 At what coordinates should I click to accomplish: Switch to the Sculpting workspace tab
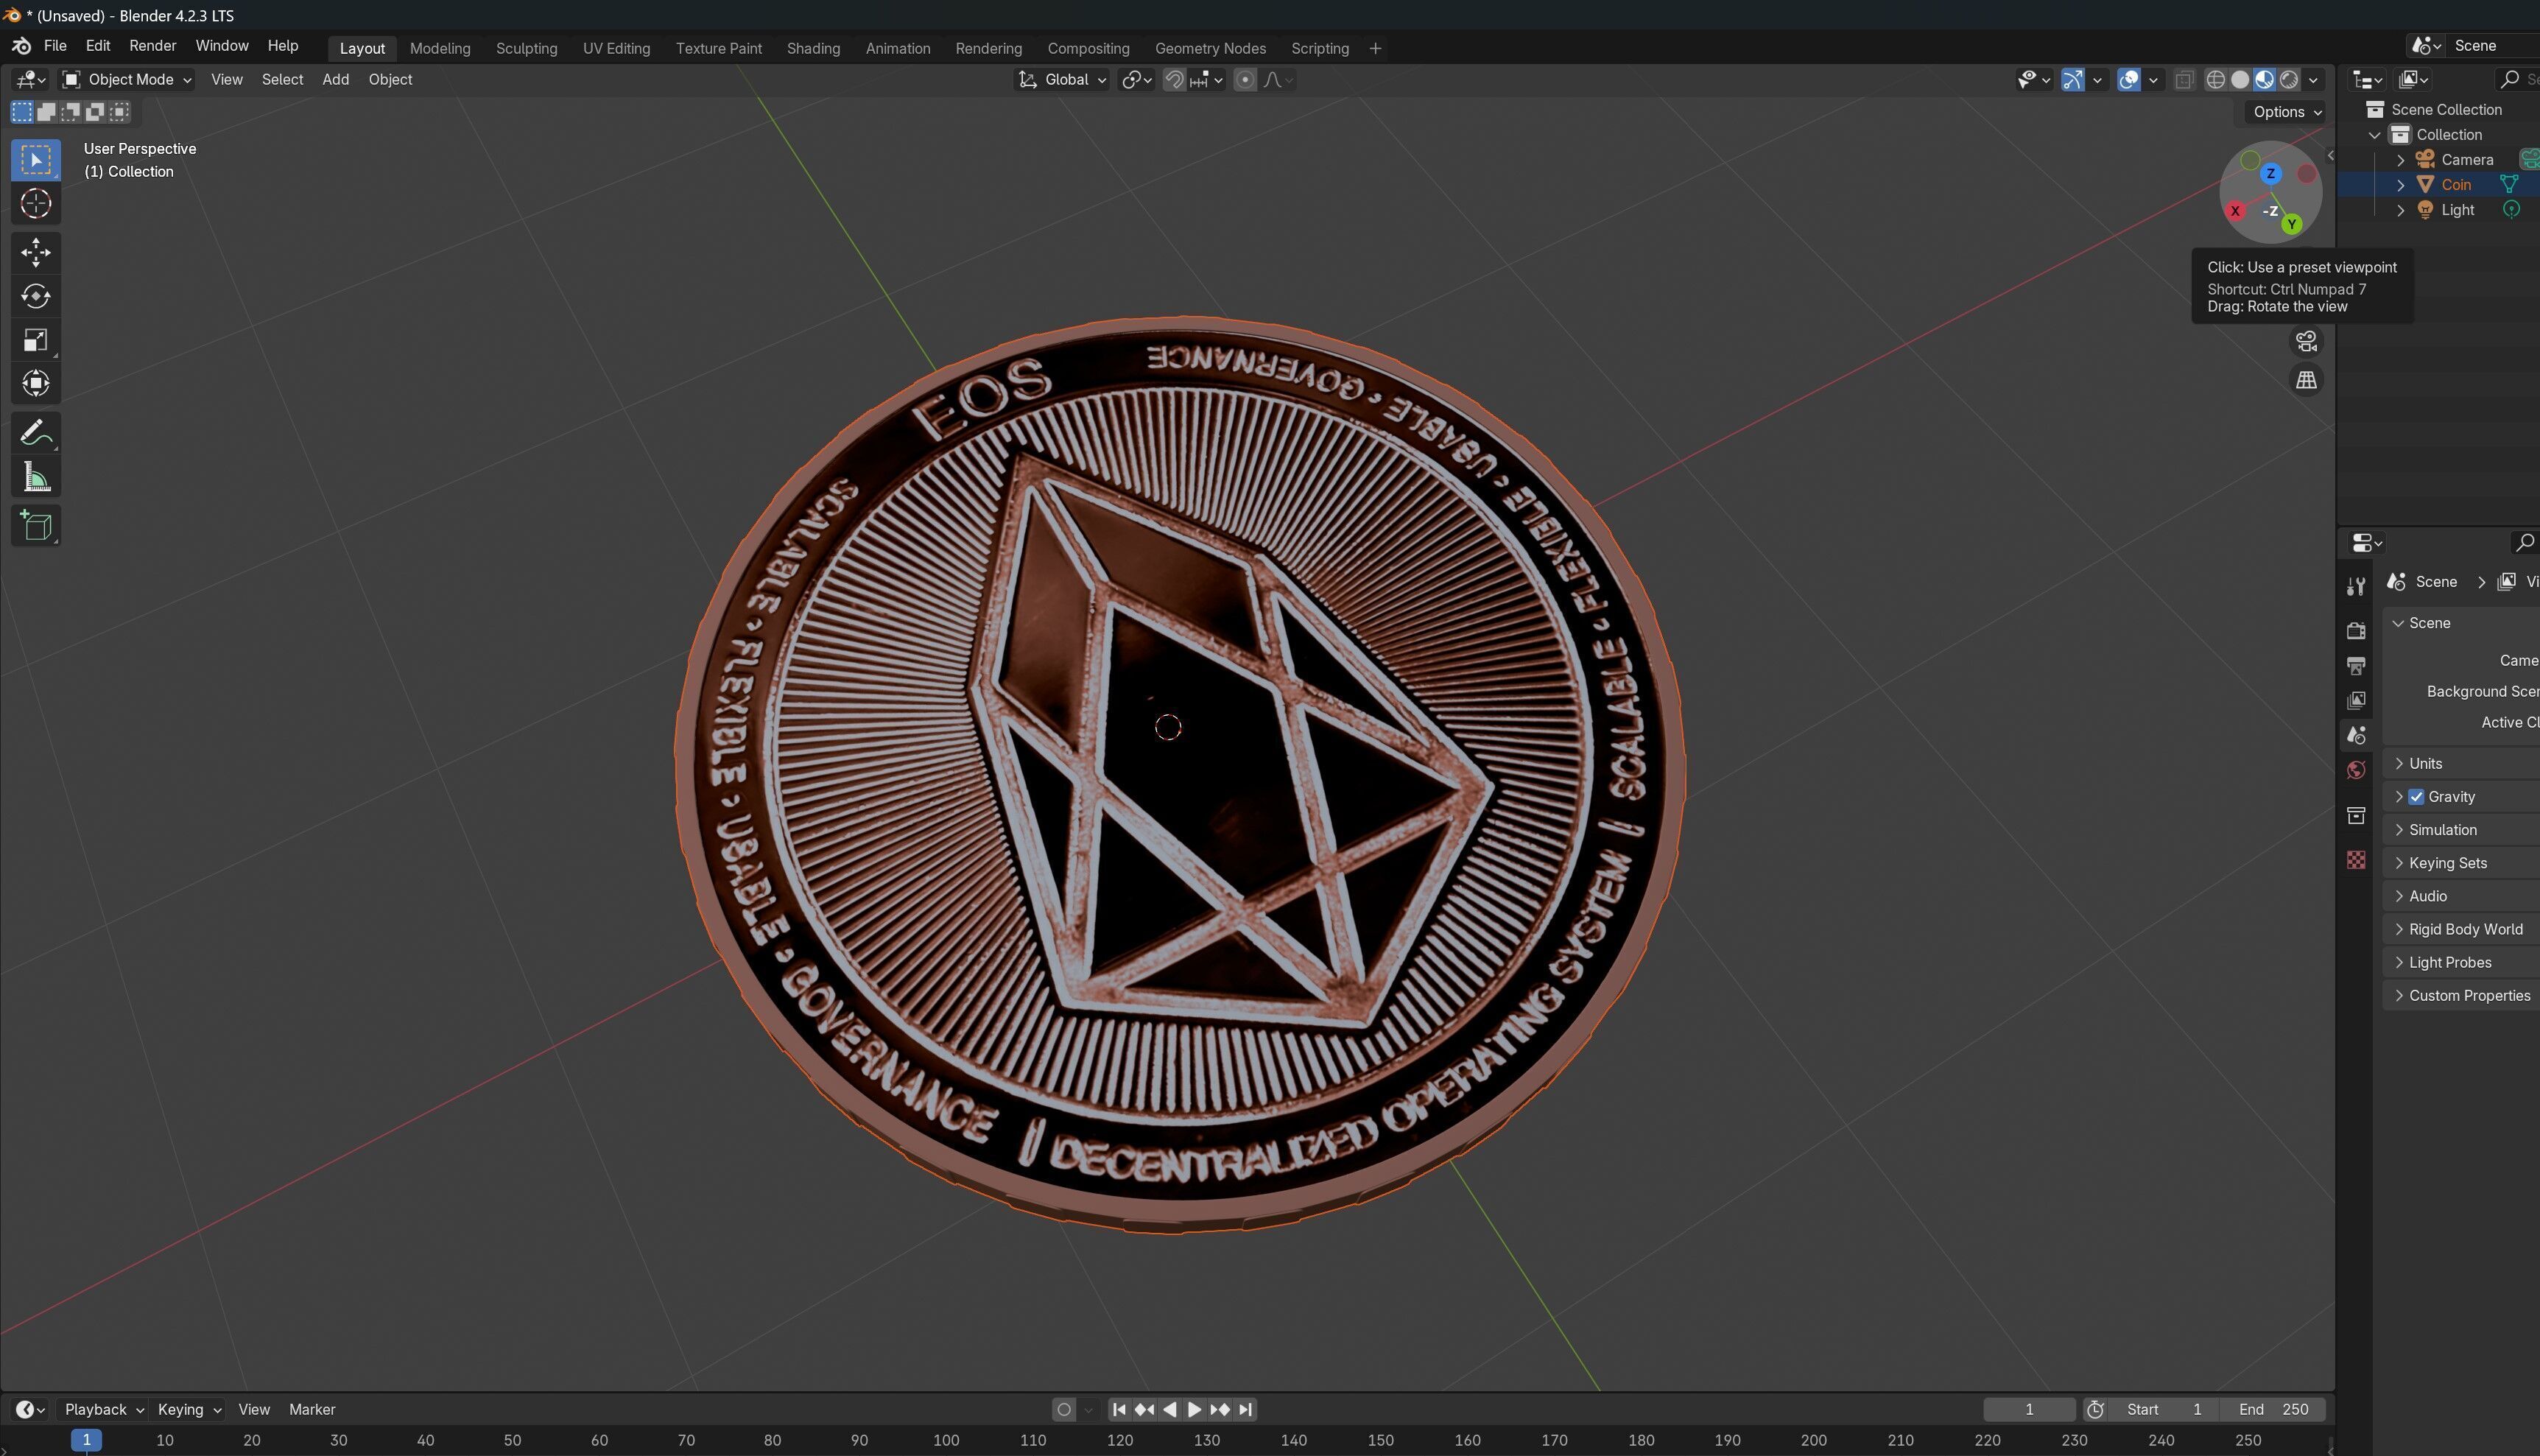(526, 48)
